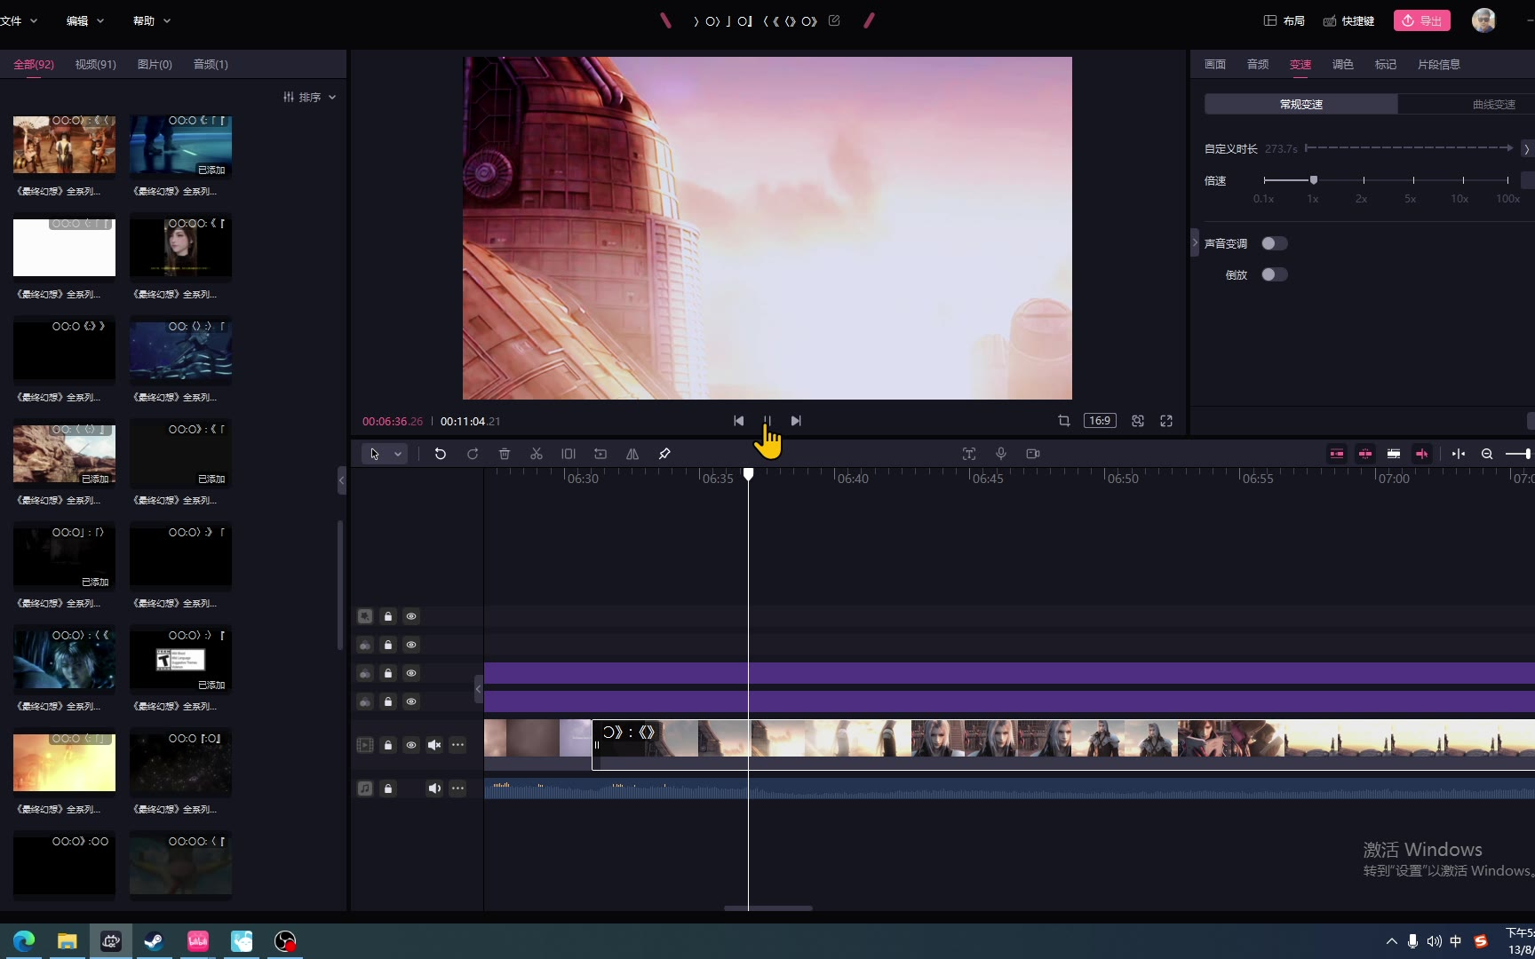Click the fit-frame icon beside 16:9

click(x=1138, y=421)
